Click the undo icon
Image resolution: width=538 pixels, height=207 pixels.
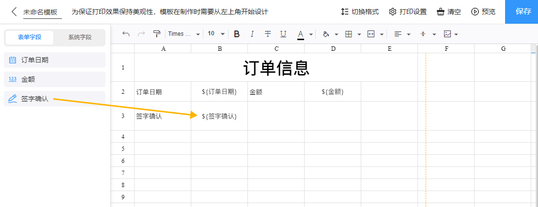tap(126, 34)
